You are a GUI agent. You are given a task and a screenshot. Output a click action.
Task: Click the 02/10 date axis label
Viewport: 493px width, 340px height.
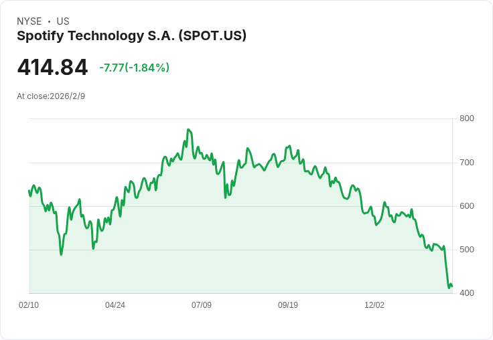(x=29, y=305)
